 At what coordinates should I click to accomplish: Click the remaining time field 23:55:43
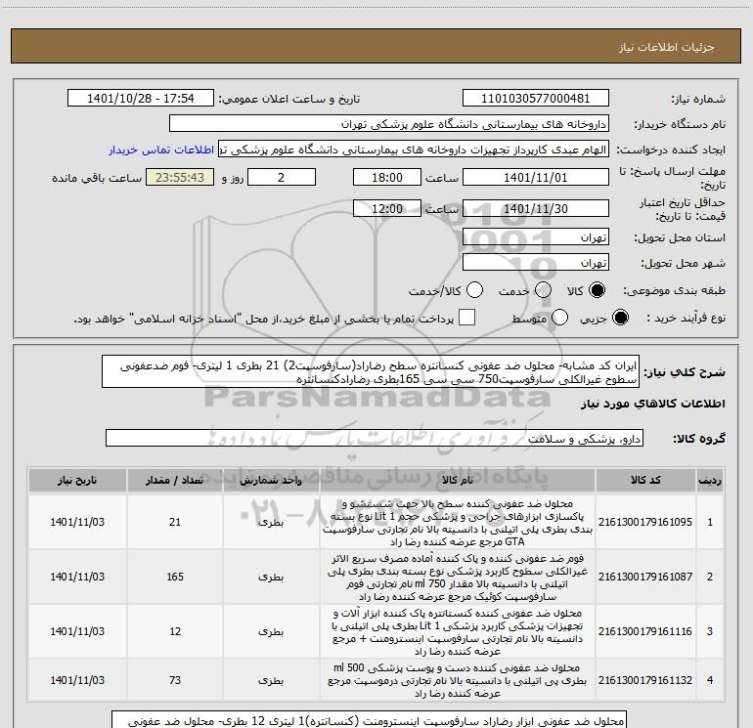click(180, 177)
